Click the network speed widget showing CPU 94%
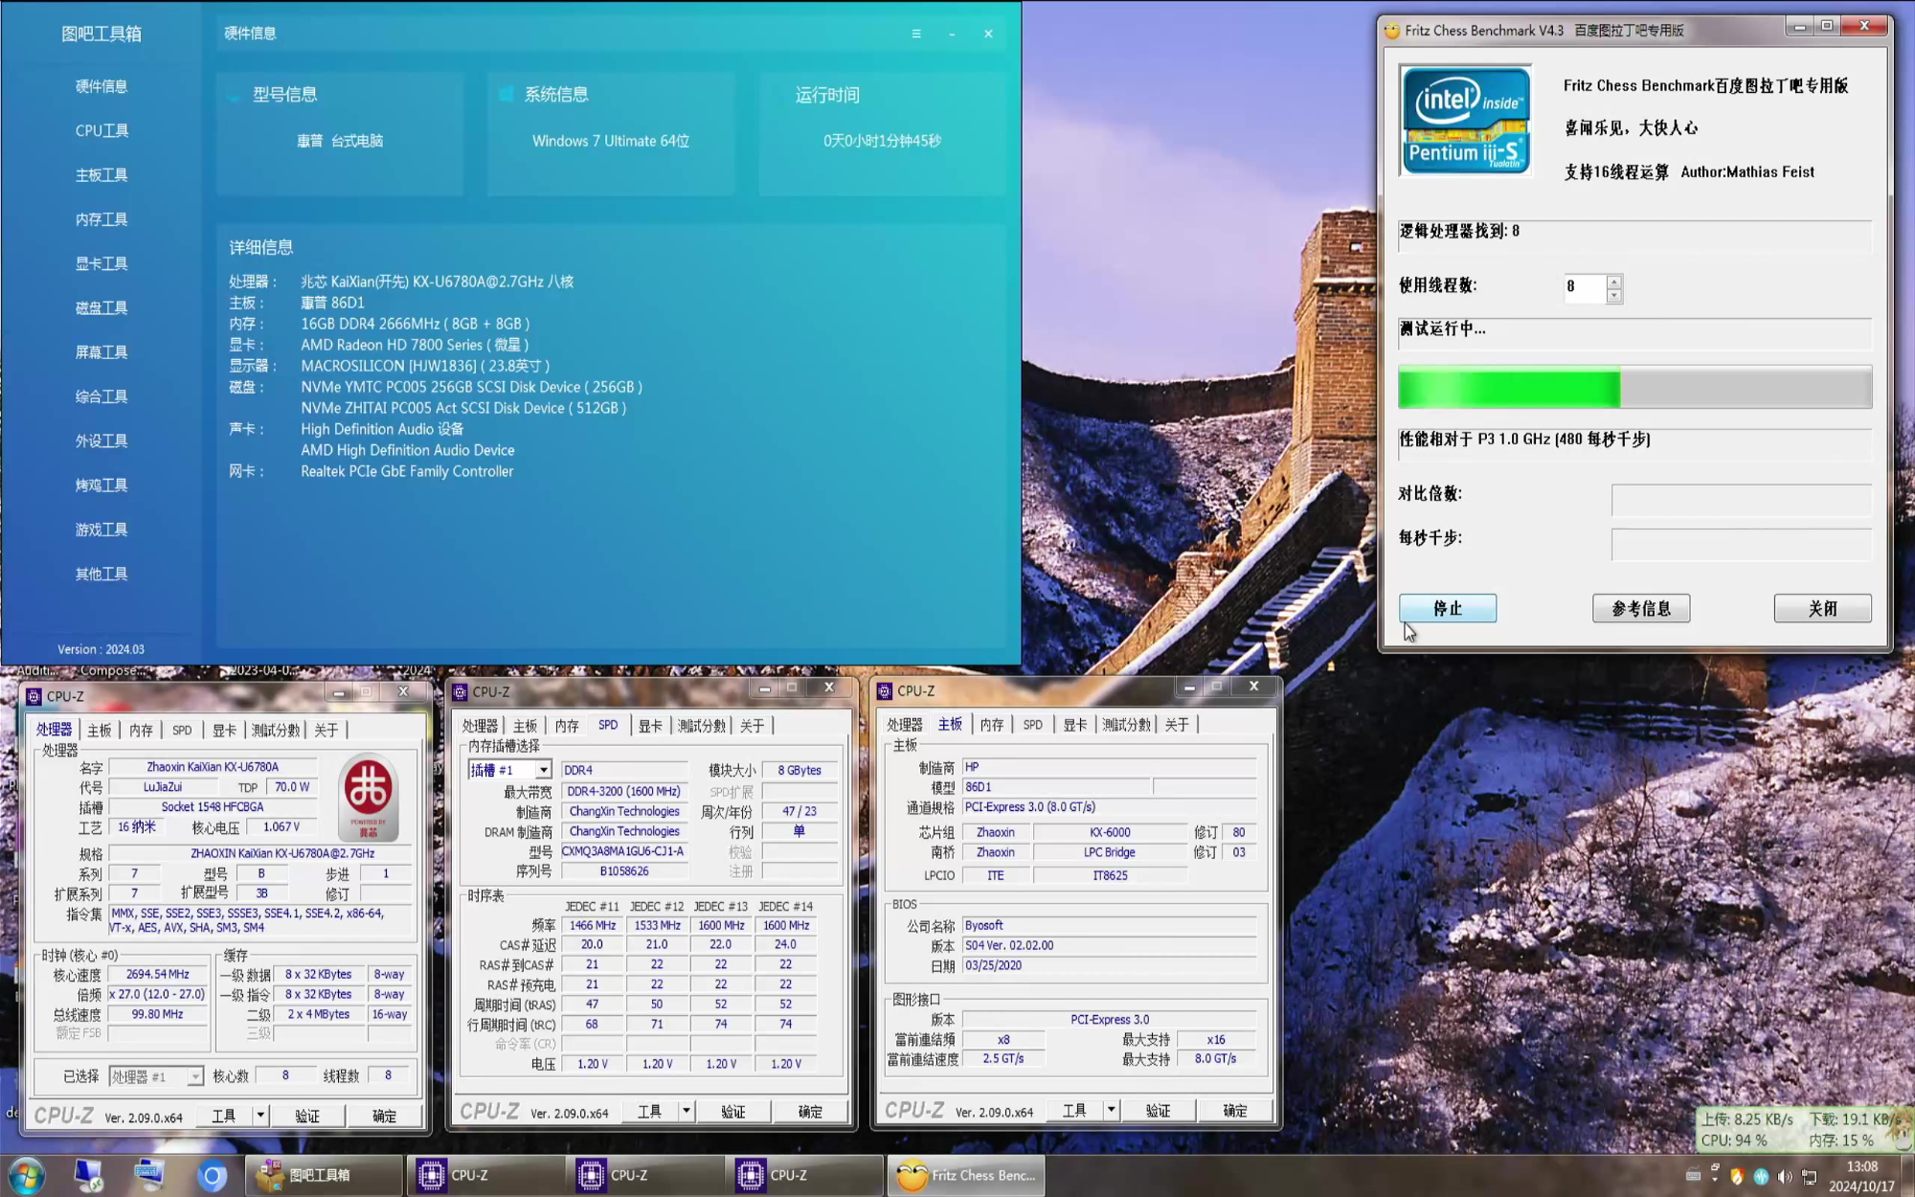This screenshot has width=1915, height=1197. (x=1800, y=1130)
